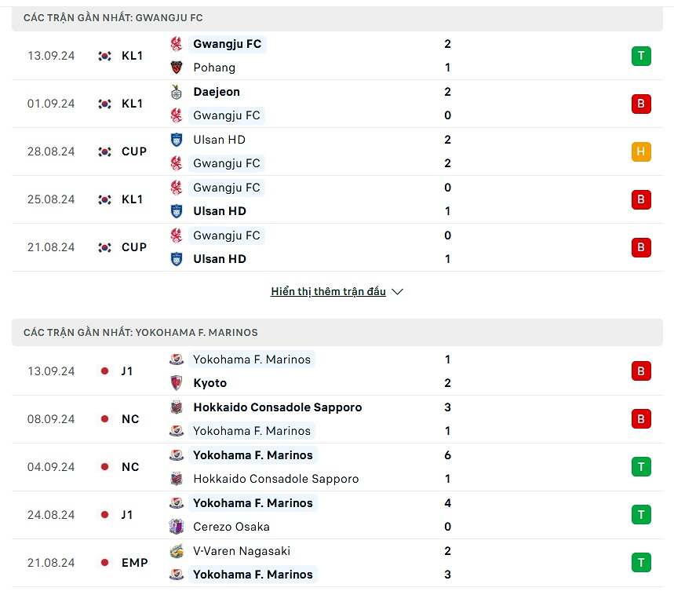Screen dimensions: 674x595
Task: Expand more matches via the chevron arrow
Action: coord(397,292)
